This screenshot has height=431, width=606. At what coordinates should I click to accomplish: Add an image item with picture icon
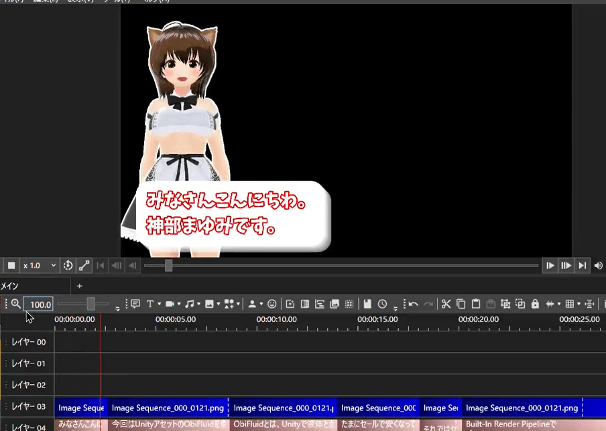[x=209, y=304]
